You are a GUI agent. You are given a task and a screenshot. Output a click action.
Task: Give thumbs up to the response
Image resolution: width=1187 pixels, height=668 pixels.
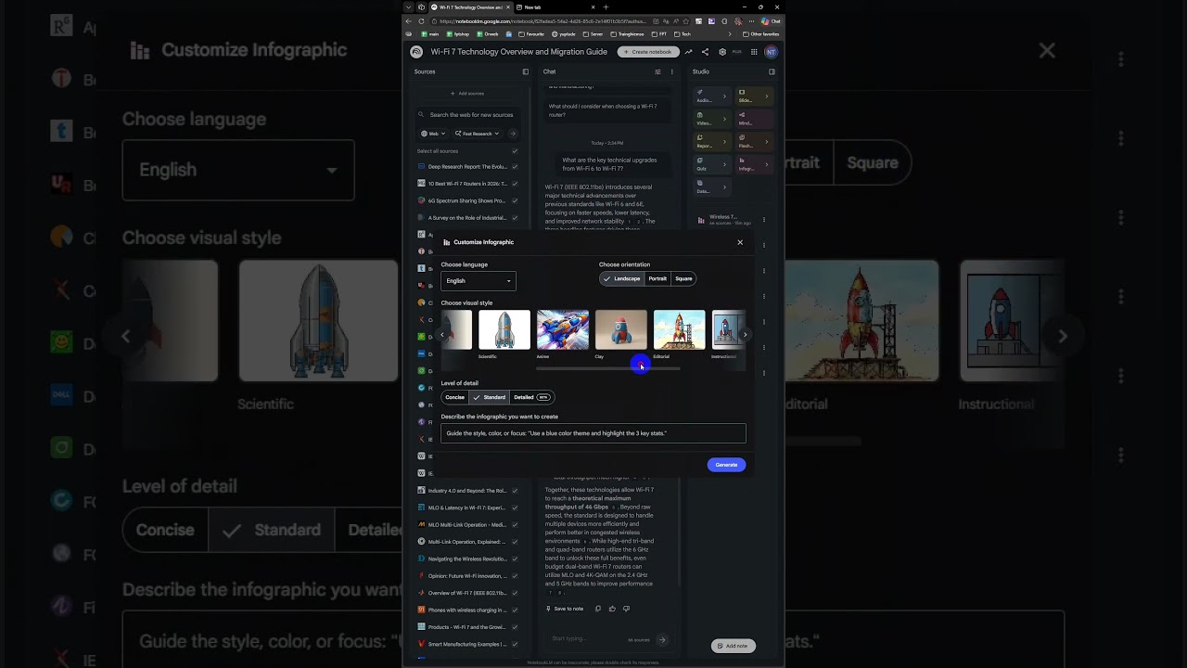pos(612,609)
